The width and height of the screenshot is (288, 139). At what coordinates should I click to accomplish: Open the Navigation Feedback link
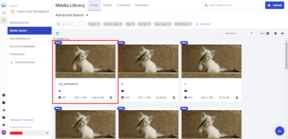click(x=22, y=120)
